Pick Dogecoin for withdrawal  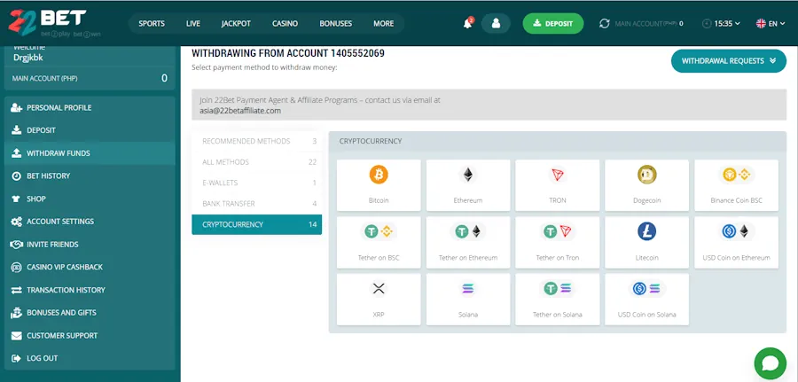(x=646, y=185)
